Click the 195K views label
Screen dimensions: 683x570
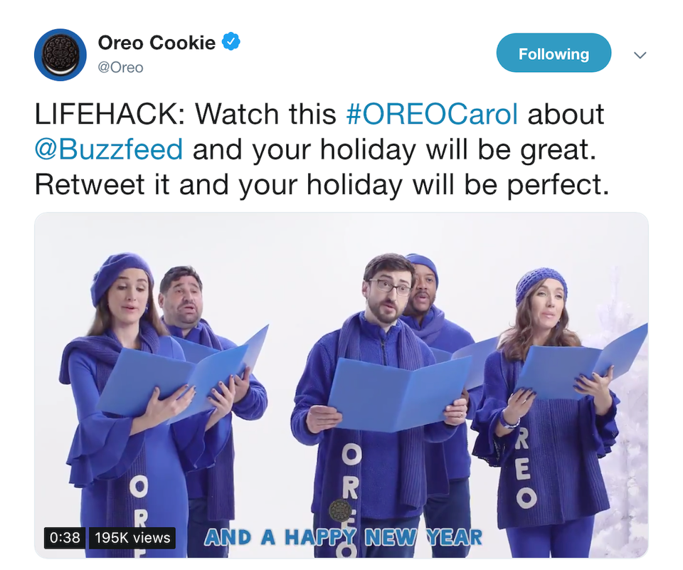pyautogui.click(x=132, y=538)
